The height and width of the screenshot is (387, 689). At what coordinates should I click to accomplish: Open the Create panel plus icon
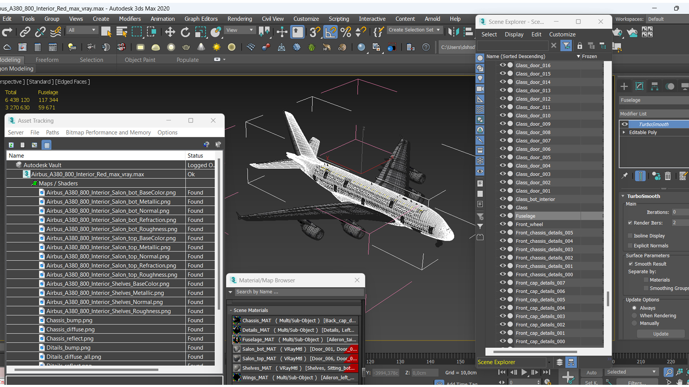point(624,86)
